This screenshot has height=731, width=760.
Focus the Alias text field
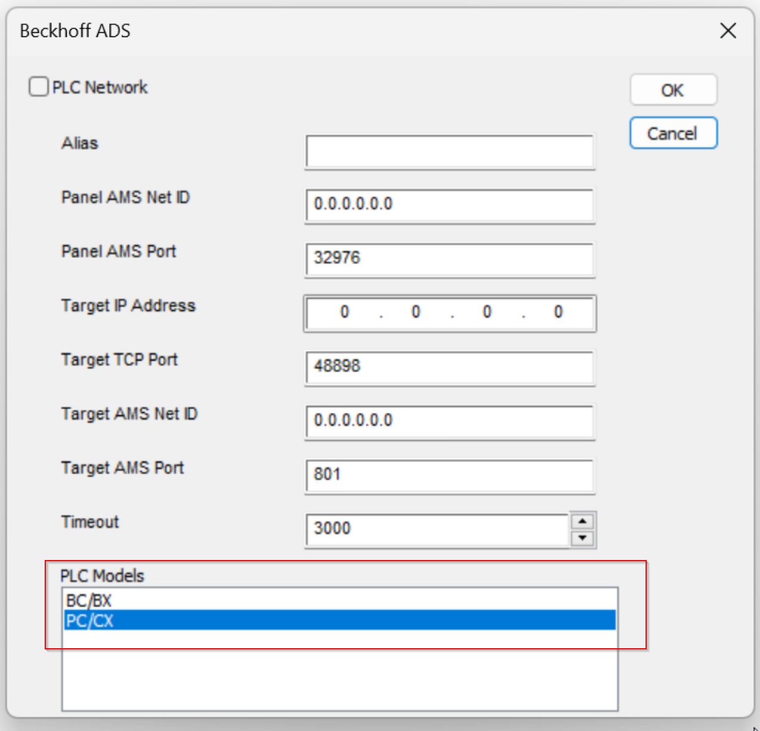(450, 152)
